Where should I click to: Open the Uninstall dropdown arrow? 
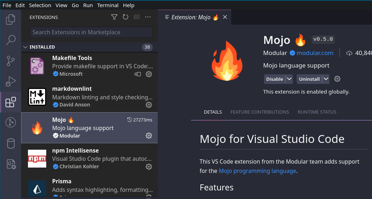pos(326,79)
